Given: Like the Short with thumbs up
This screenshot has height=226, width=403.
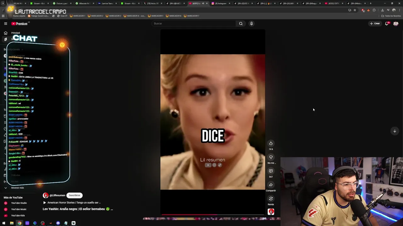Looking at the screenshot, I should click(x=271, y=143).
